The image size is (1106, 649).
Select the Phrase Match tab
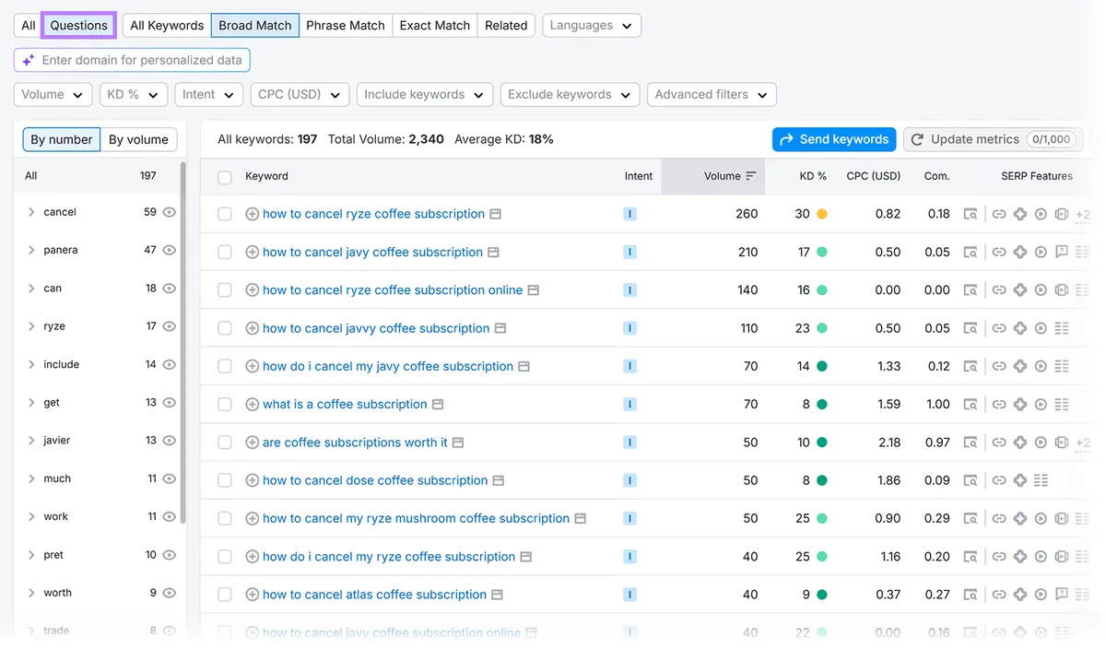coord(346,26)
